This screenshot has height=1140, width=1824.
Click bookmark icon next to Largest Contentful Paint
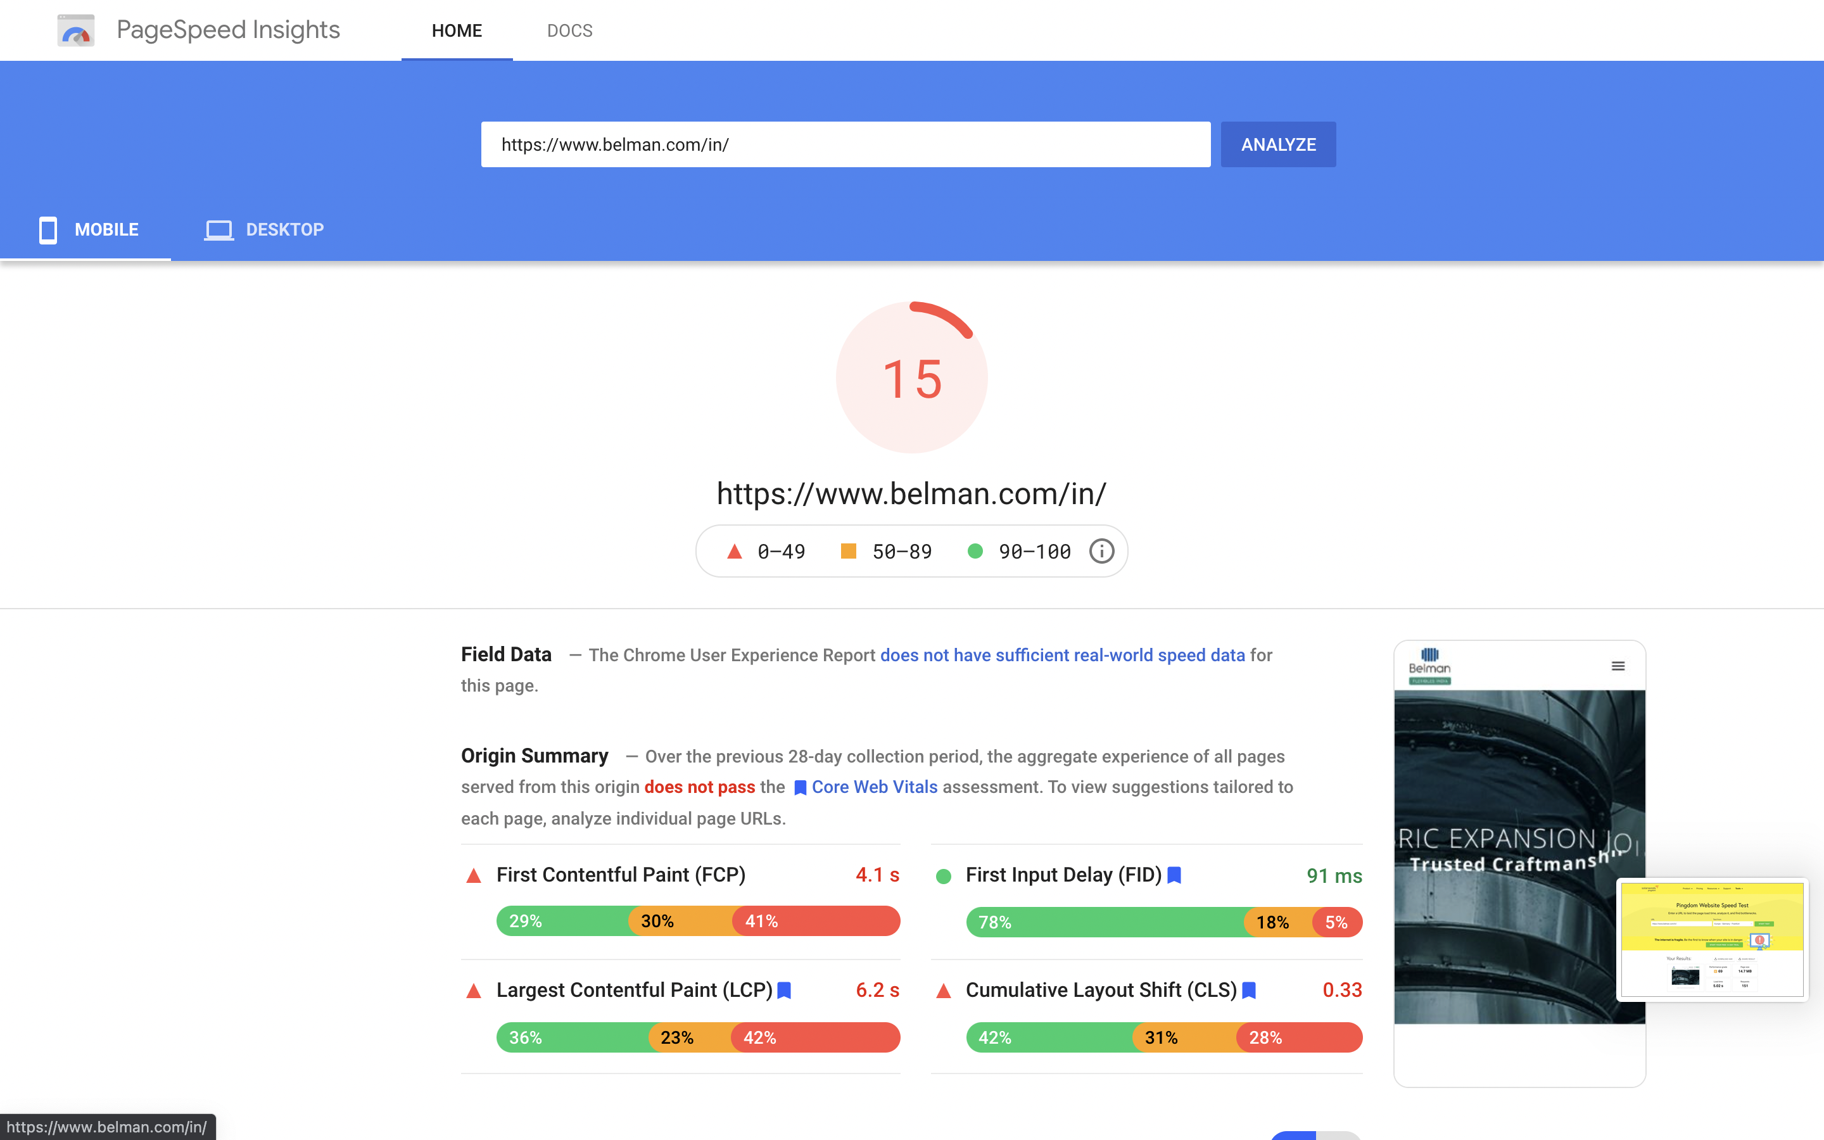coord(784,990)
